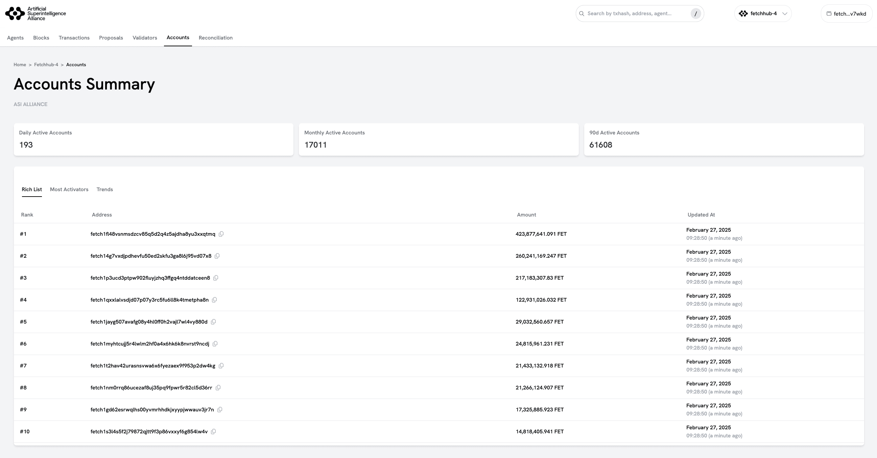Focus the search by txhash field

click(x=633, y=14)
